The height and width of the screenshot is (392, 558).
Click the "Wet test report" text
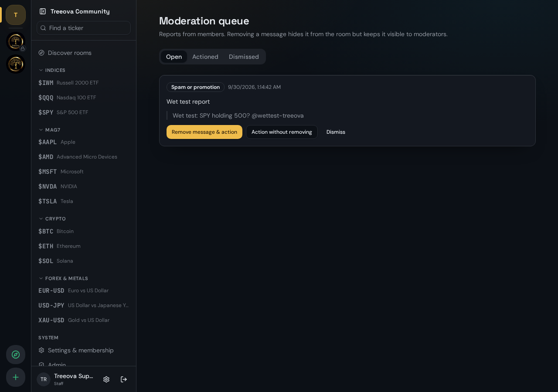(188, 101)
